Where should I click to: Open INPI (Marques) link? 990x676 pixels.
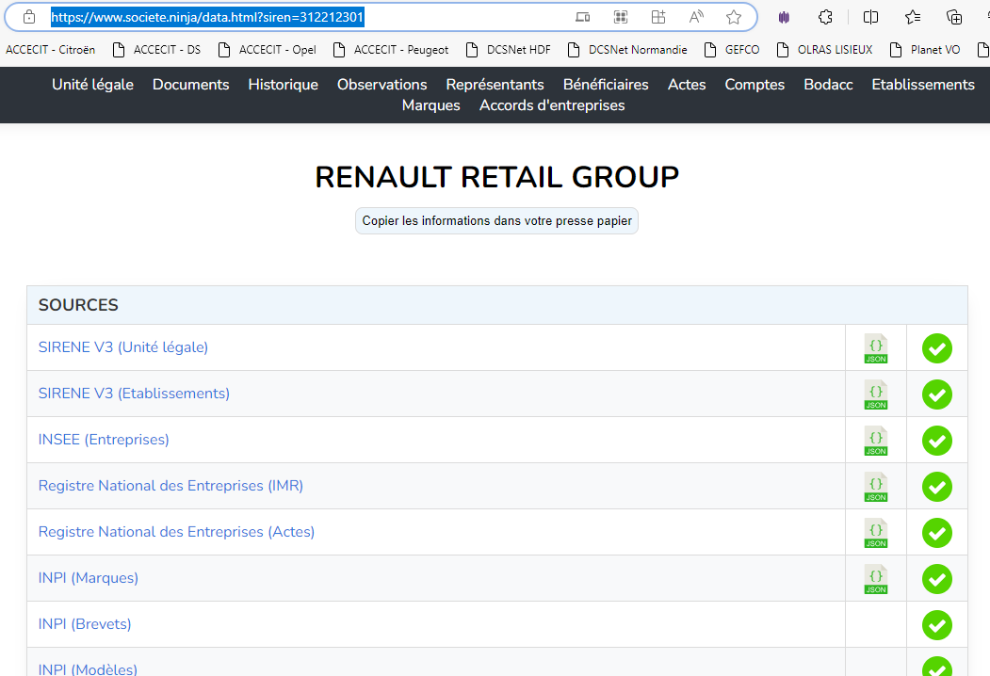pyautogui.click(x=88, y=577)
